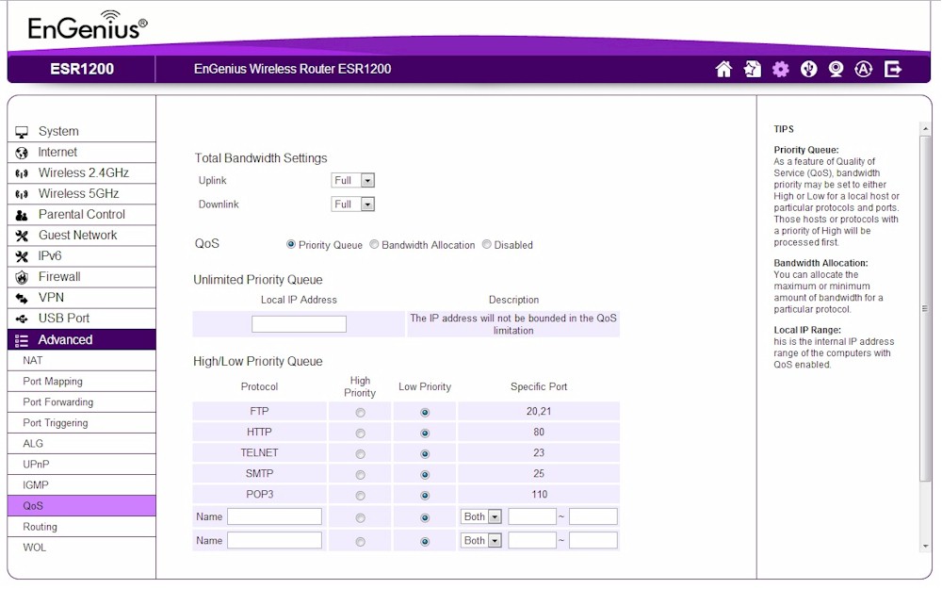Click the people icon beside Parental Control
942x589 pixels.
click(x=22, y=215)
